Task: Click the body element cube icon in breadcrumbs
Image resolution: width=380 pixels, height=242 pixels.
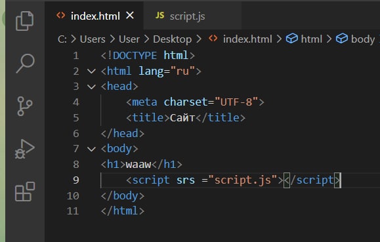Action: (x=342, y=39)
